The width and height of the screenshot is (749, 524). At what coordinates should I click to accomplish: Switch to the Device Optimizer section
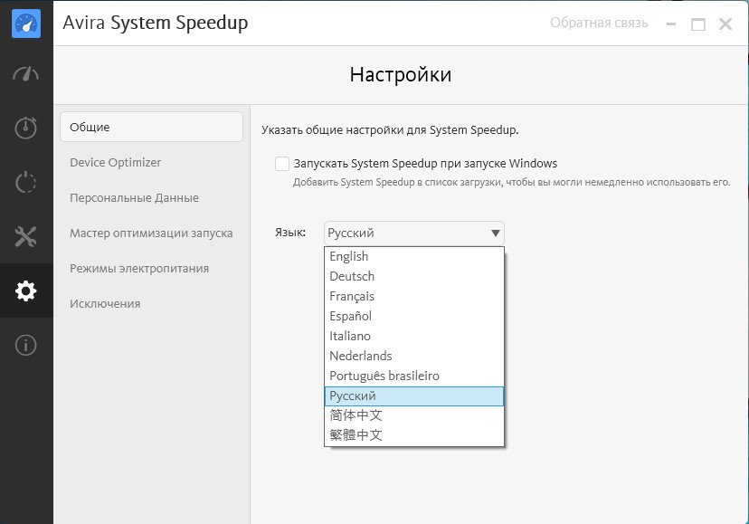pyautogui.click(x=115, y=163)
